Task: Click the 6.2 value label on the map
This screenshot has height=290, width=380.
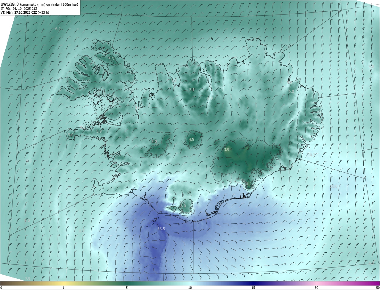Action: [x=58, y=28]
